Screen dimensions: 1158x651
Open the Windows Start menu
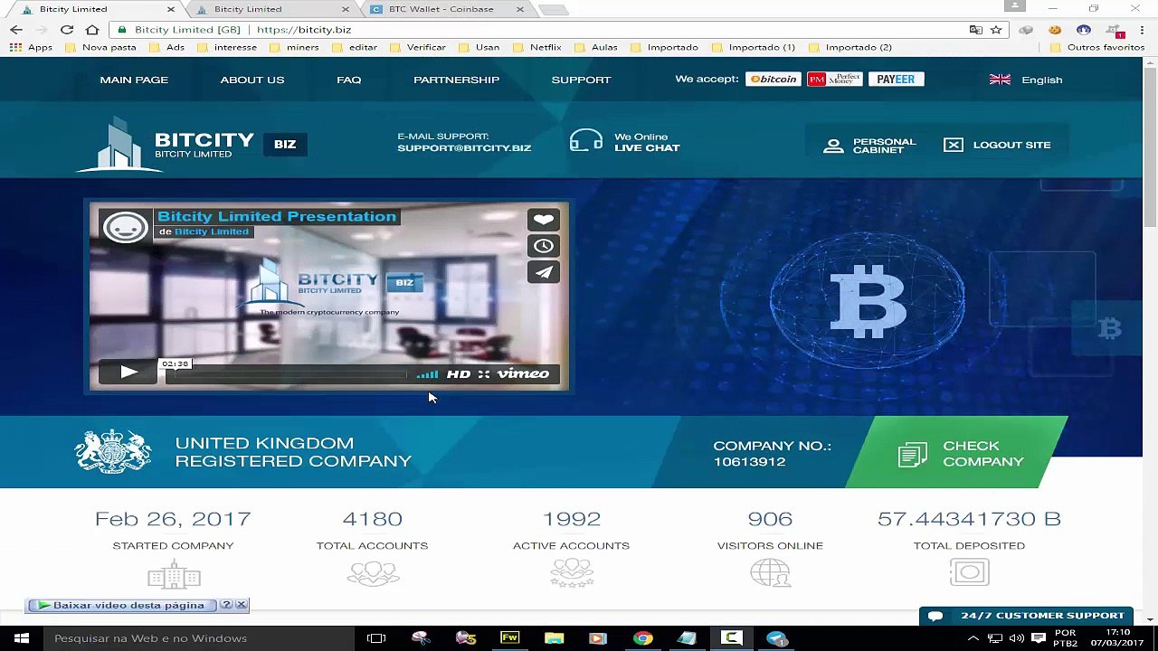(x=21, y=638)
